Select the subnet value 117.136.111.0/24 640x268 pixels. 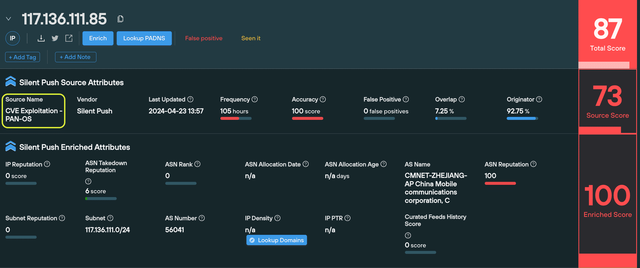pos(107,230)
